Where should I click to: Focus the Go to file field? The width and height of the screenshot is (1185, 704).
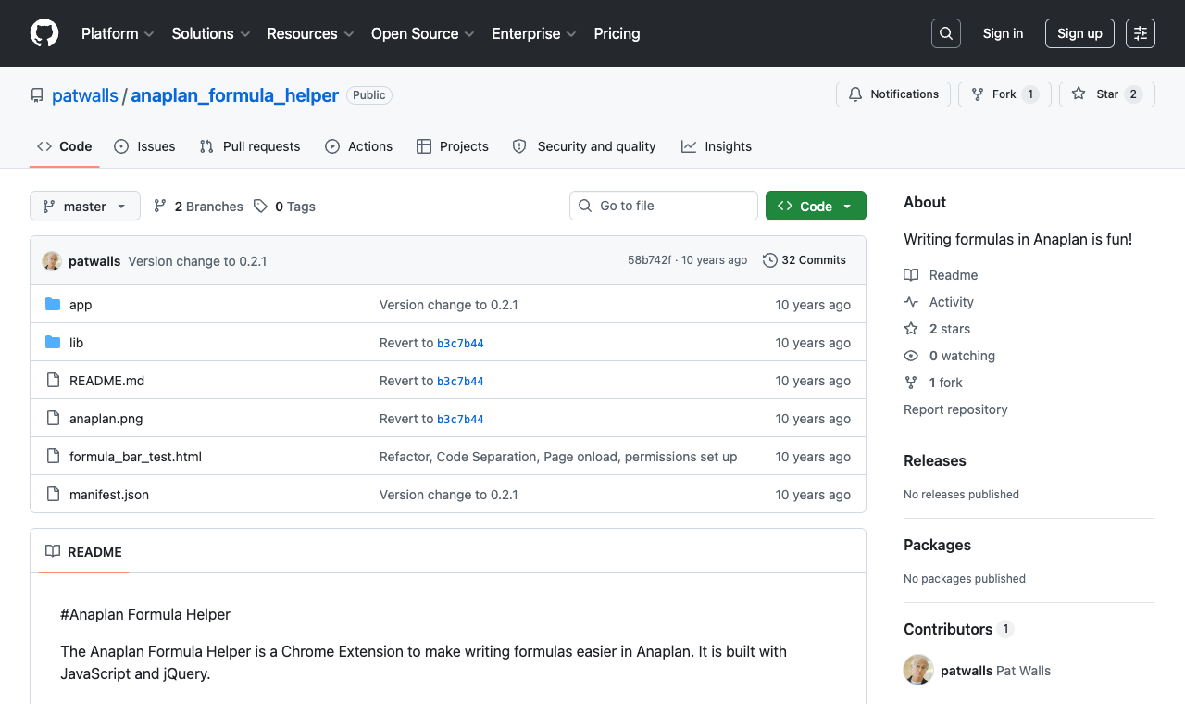(664, 206)
